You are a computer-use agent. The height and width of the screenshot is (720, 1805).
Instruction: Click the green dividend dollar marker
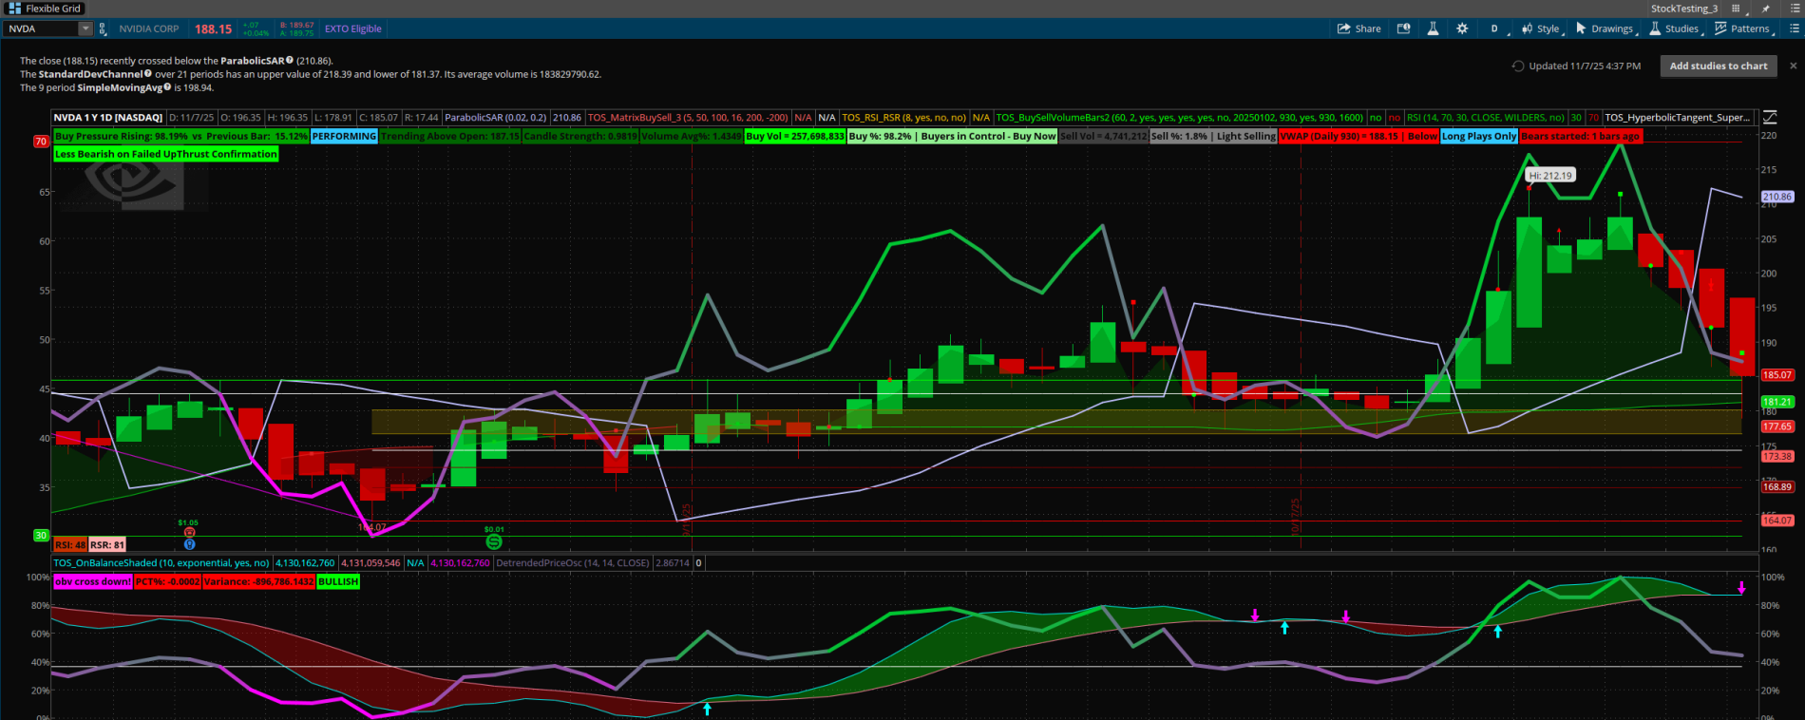[x=494, y=541]
